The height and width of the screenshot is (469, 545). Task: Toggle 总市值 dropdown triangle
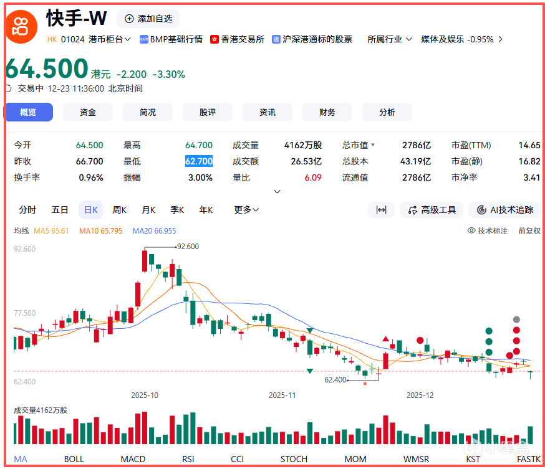click(x=373, y=144)
